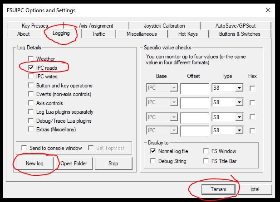Viewport: 280px width, 202px height.
Task: Enable the Weather log checkbox
Action: (31, 58)
